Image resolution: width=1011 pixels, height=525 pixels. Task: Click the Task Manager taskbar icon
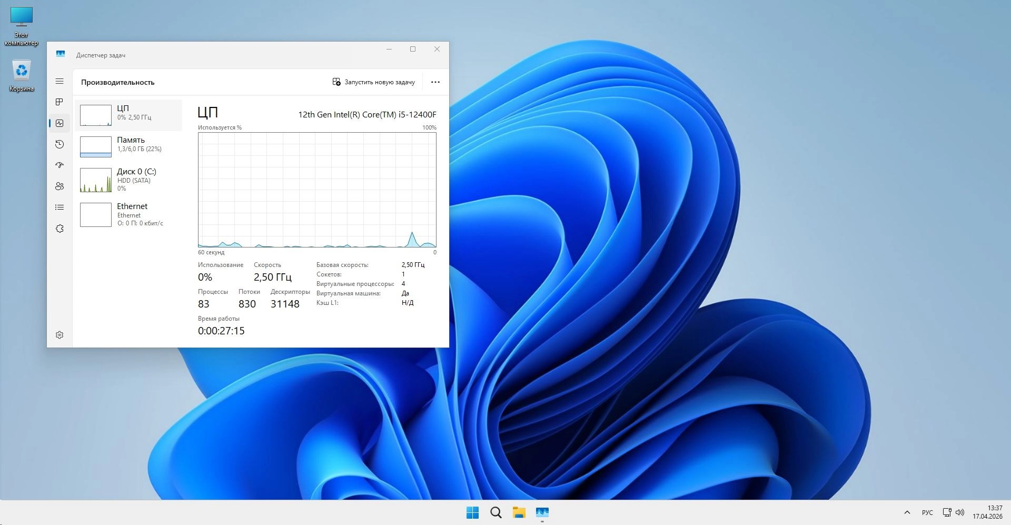click(542, 512)
